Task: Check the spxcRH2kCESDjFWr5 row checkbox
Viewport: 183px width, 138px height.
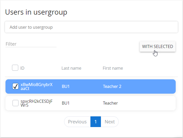Action: (x=15, y=103)
